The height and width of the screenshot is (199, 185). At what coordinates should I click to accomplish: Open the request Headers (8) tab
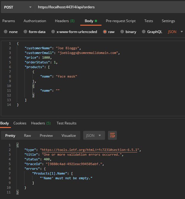65,21
